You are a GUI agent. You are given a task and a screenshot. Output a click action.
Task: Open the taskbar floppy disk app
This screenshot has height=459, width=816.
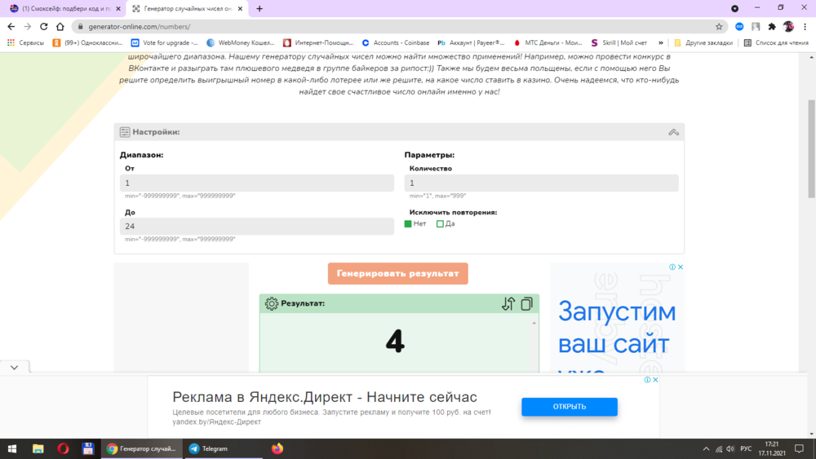[x=87, y=448]
